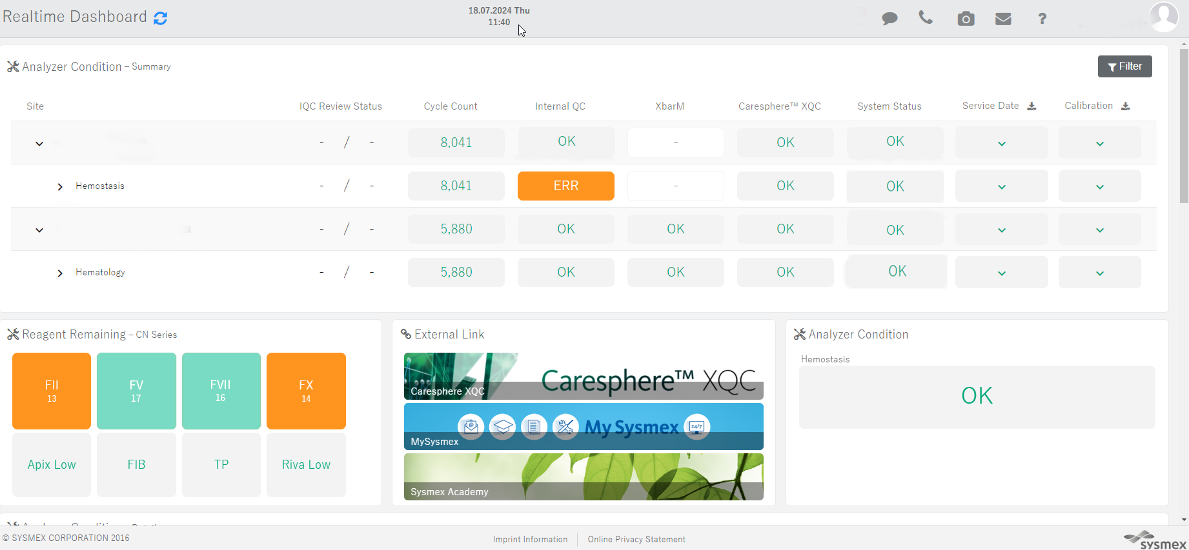The height and width of the screenshot is (550, 1189).
Task: Select the FX reagent tile
Action: click(306, 391)
